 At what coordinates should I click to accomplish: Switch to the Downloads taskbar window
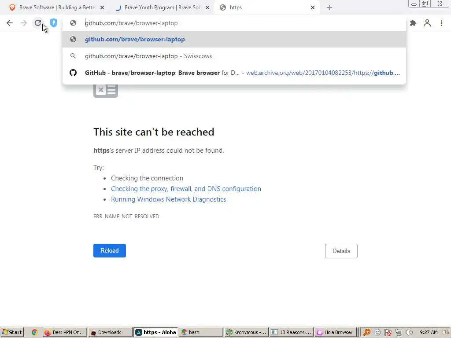tap(110, 332)
